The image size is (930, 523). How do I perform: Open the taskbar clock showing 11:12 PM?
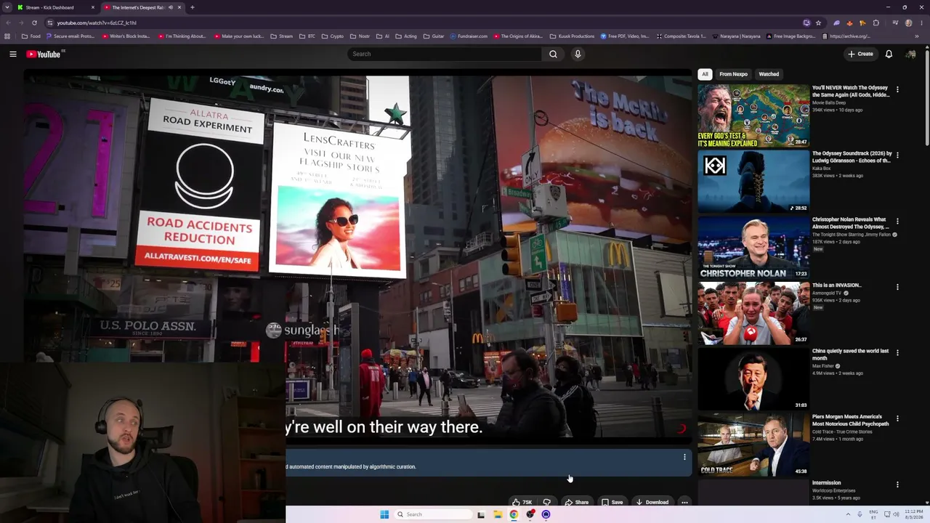(913, 514)
